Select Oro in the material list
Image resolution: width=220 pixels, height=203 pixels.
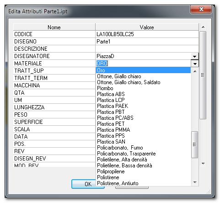(143, 70)
